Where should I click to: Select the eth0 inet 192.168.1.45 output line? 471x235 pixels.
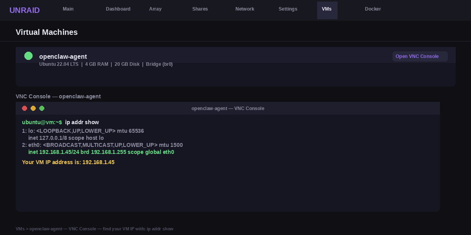pos(101,152)
